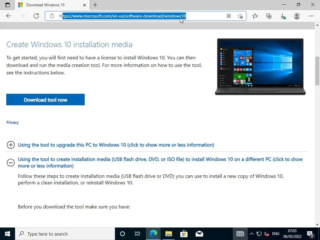The height and width of the screenshot is (240, 320).
Task: Click 'Create Windows 10 installation media' heading
Action: pyautogui.click(x=69, y=44)
